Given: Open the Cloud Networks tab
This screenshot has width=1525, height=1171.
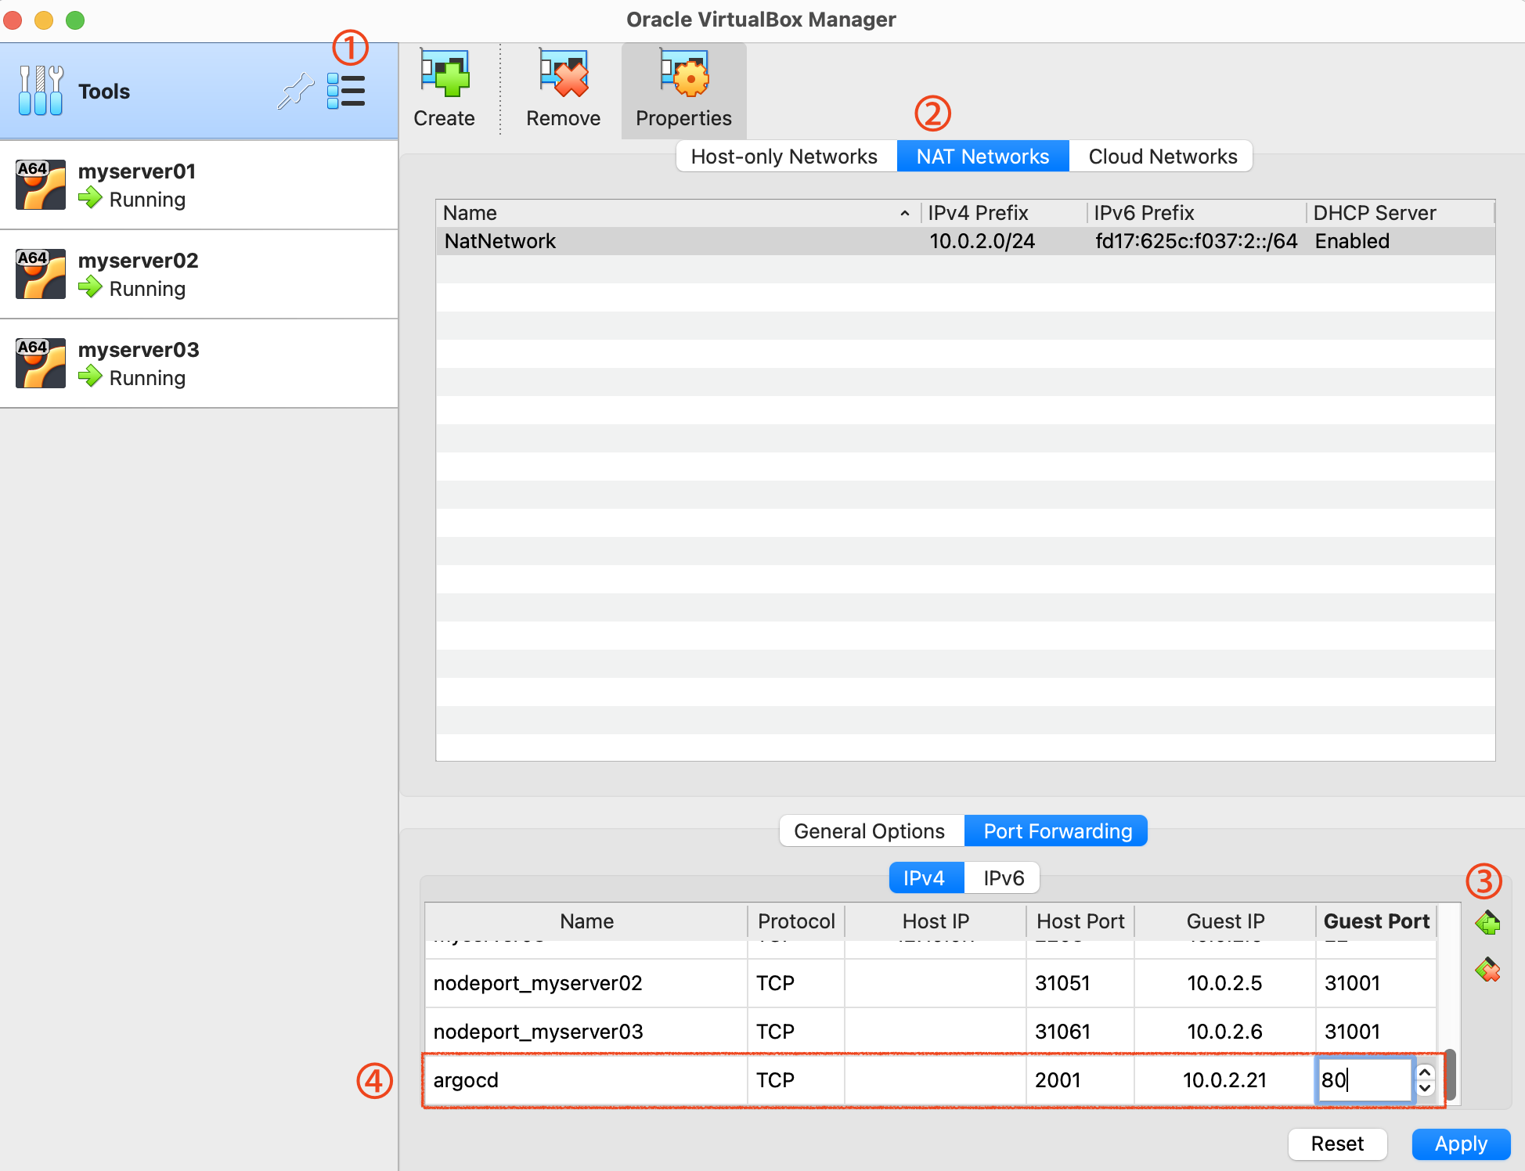Looking at the screenshot, I should point(1163,157).
